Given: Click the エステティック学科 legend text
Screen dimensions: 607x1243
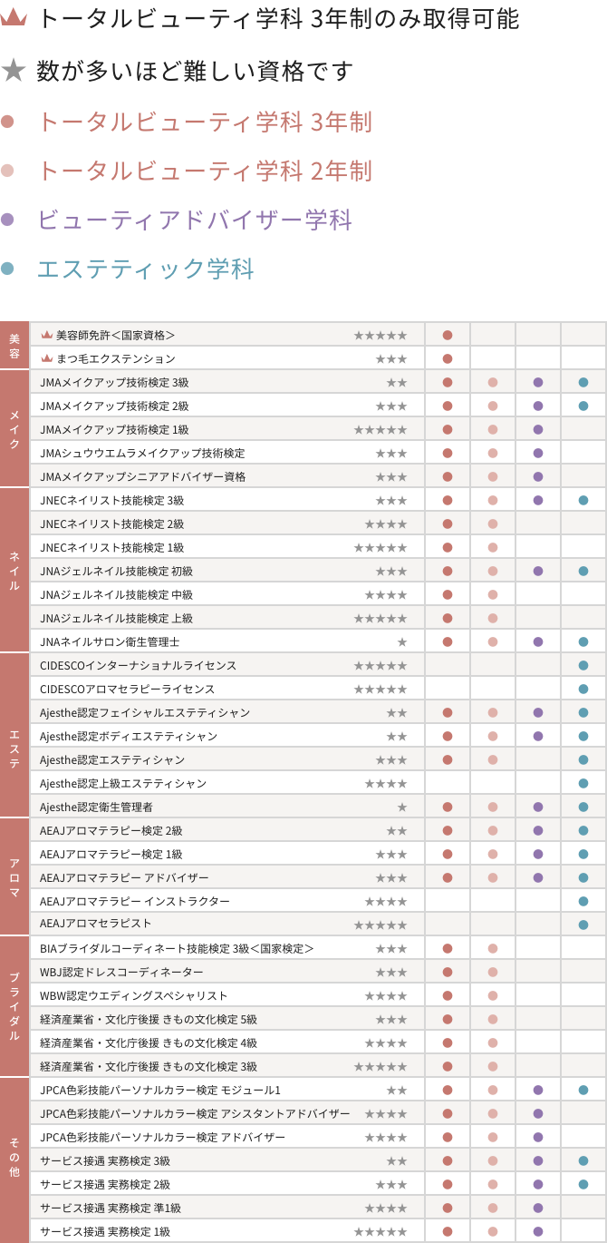Looking at the screenshot, I should coord(145,269).
